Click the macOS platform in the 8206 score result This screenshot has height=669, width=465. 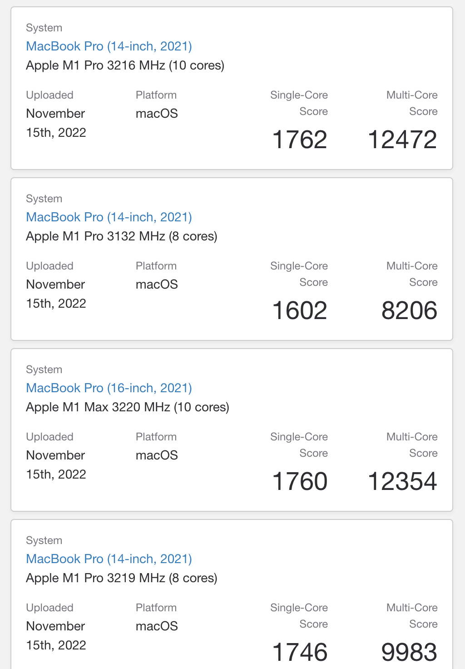[157, 285]
